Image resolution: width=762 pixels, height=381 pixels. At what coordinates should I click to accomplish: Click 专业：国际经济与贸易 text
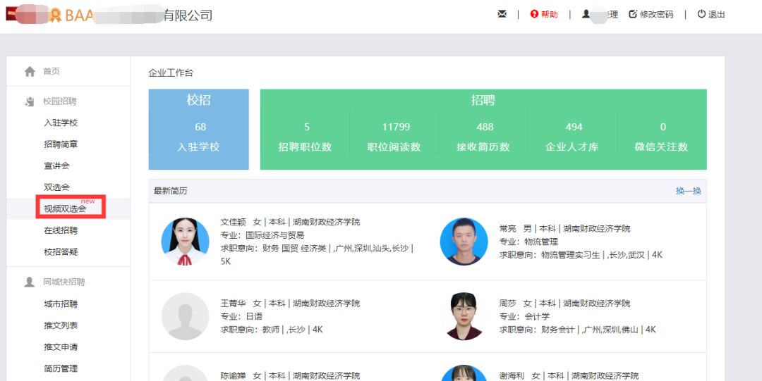[x=262, y=235]
